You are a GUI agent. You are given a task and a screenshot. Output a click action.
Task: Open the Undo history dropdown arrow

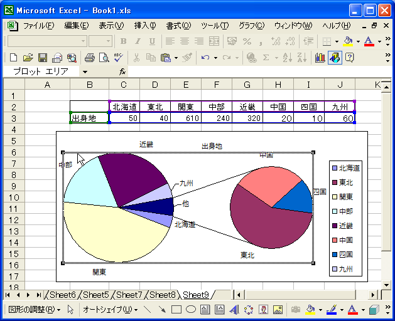point(215,58)
